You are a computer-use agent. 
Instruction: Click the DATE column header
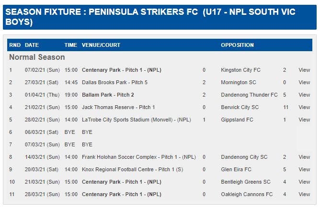pos(32,45)
